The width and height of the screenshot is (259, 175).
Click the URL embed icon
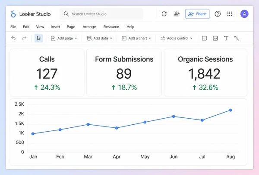coord(204,38)
